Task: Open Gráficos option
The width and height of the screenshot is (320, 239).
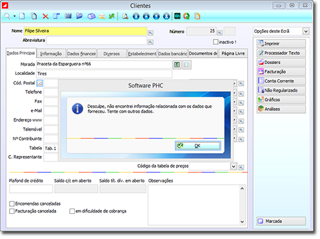Action: pos(281,99)
